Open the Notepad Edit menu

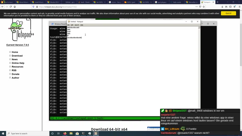72,25
